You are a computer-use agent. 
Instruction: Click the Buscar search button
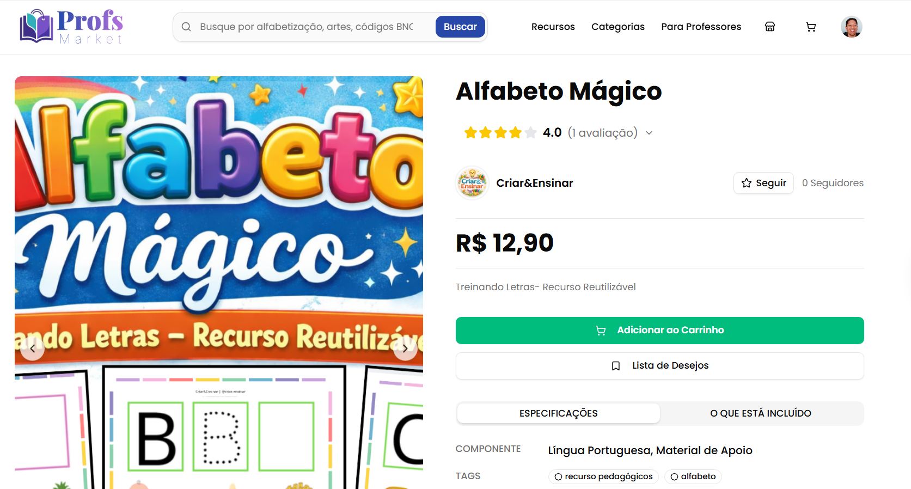460,27
